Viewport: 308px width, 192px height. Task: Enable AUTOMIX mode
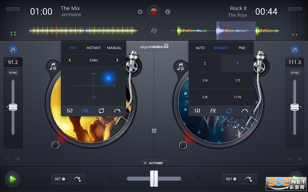pyautogui.click(x=153, y=163)
